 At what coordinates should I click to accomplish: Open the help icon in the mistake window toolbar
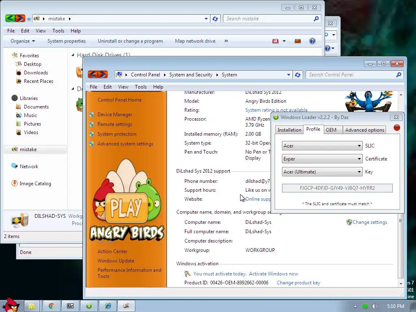(312, 41)
